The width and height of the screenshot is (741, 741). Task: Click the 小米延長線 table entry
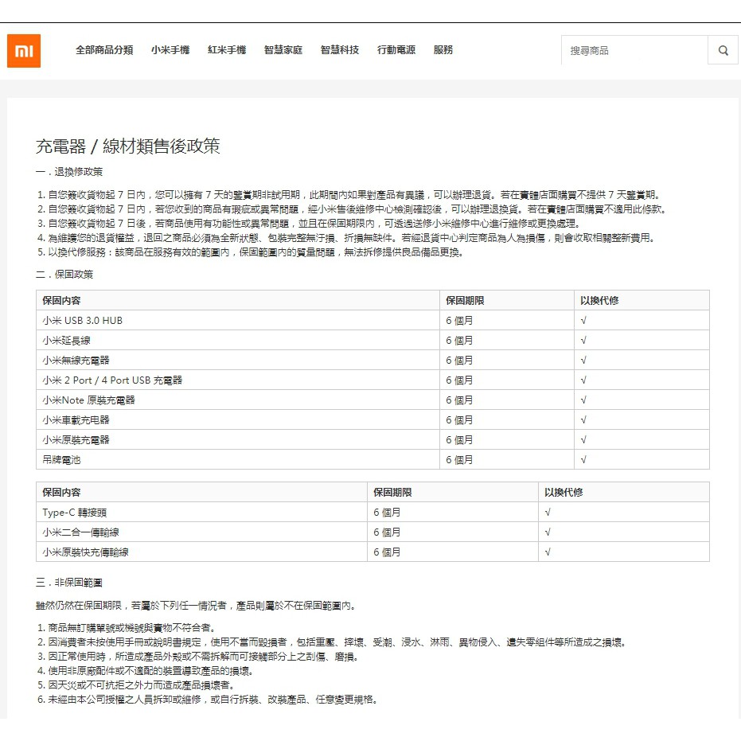(65, 341)
